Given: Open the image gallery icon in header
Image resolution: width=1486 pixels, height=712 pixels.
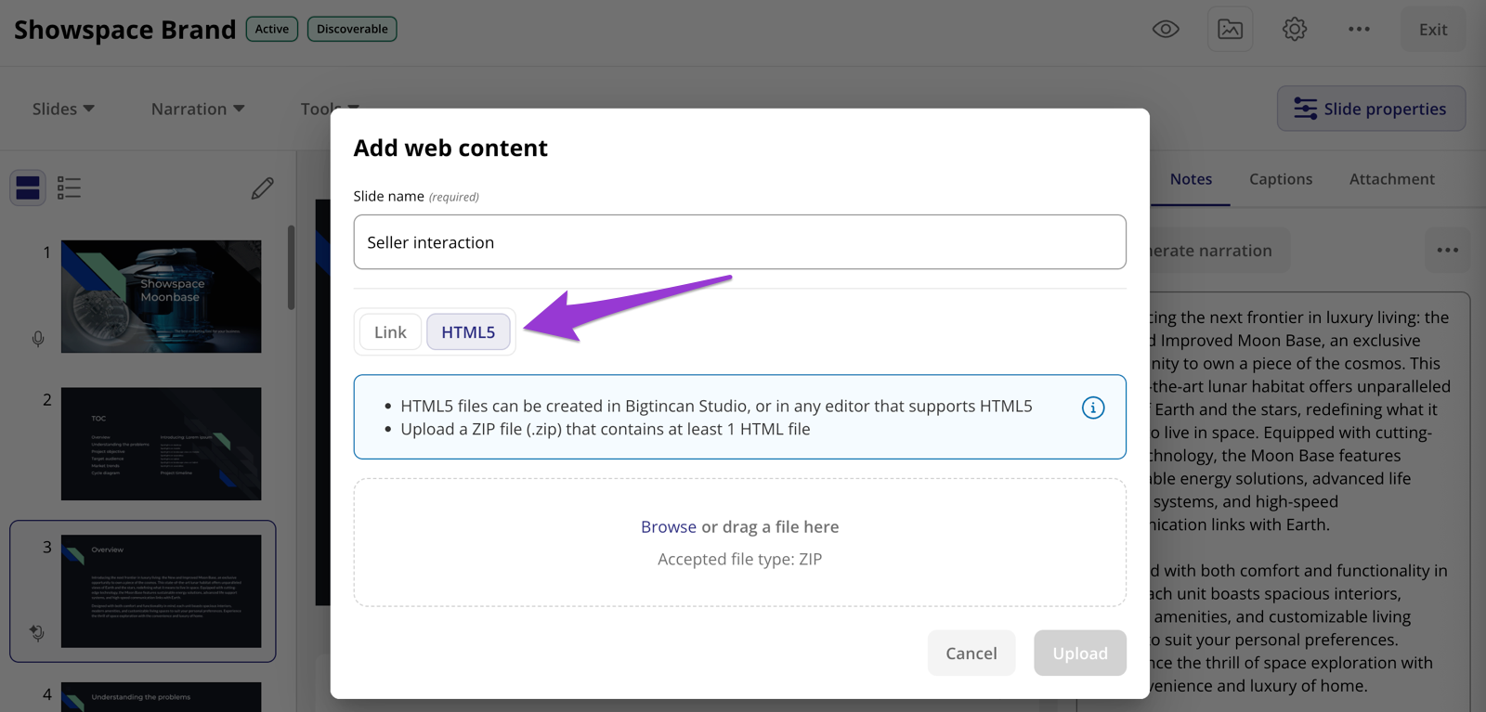Looking at the screenshot, I should (x=1230, y=29).
